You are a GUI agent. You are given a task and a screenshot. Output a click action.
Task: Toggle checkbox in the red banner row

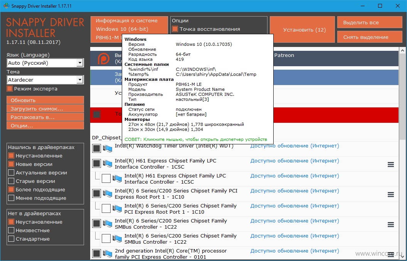point(97,115)
